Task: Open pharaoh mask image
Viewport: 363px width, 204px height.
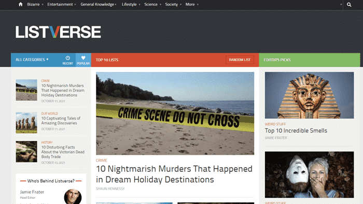Action: pos(309,95)
